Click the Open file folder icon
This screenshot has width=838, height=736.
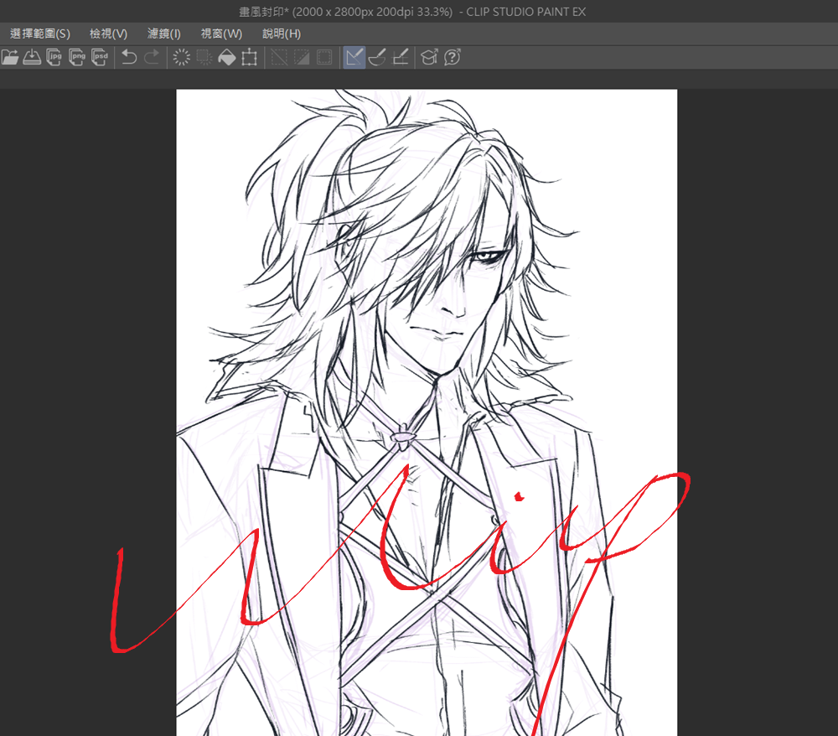click(x=9, y=57)
